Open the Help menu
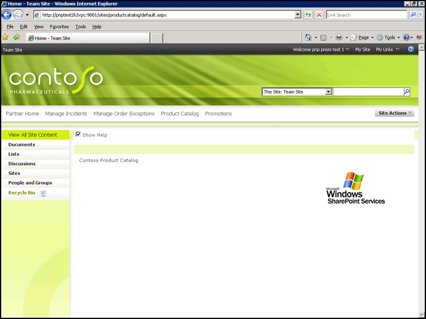Image resolution: width=426 pixels, height=319 pixels. tap(97, 27)
